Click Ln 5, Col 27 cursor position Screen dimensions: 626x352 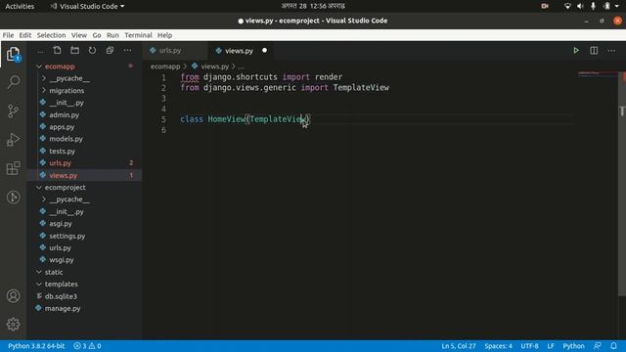[459, 346]
